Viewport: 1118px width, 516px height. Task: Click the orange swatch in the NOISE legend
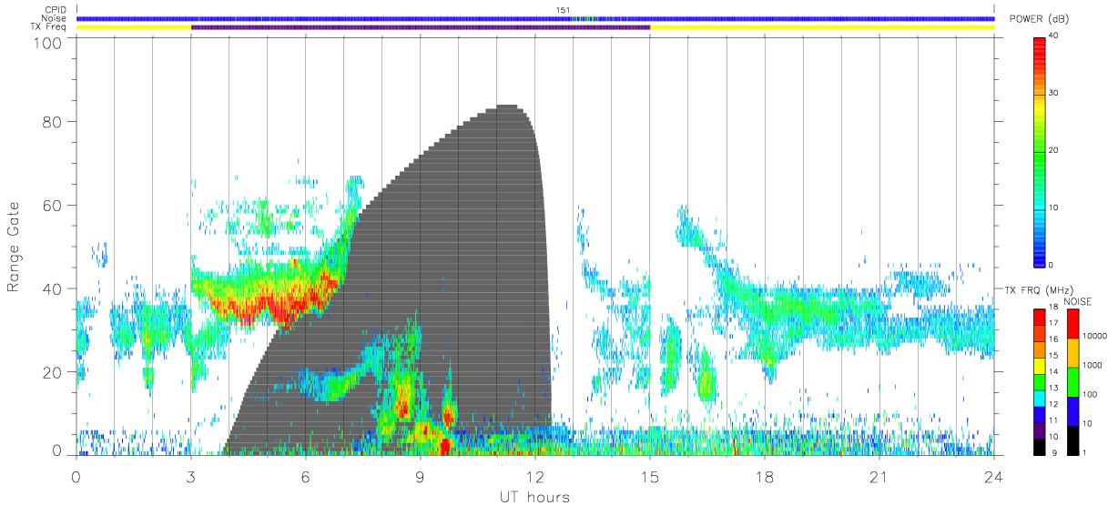(x=1072, y=353)
